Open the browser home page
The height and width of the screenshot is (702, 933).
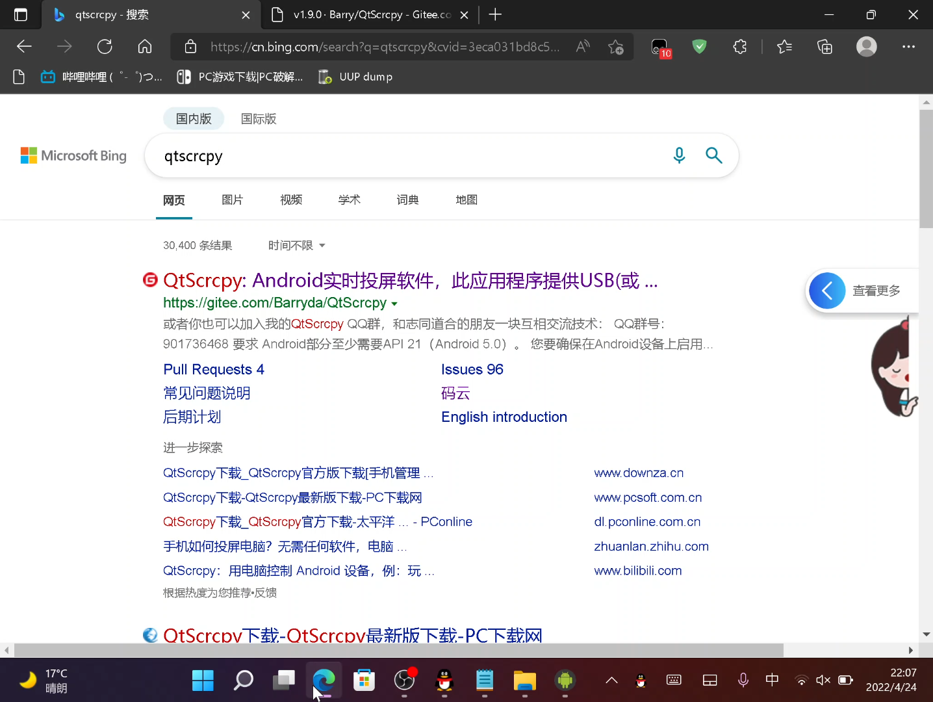click(x=145, y=46)
